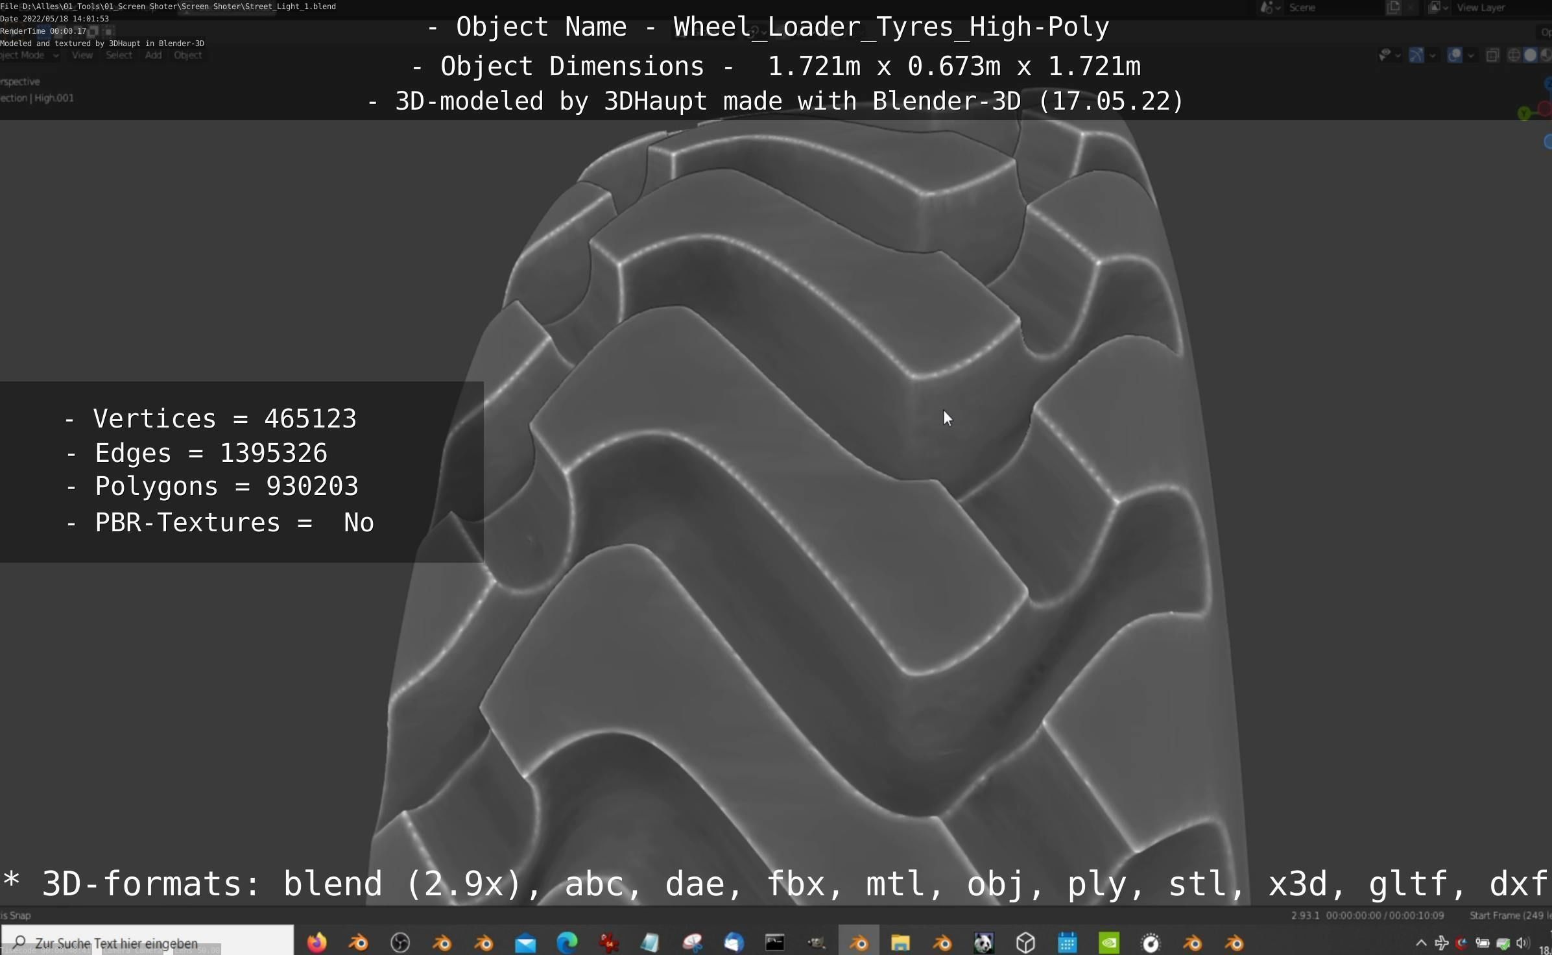
Task: Select solid viewport shading
Action: pos(1530,55)
